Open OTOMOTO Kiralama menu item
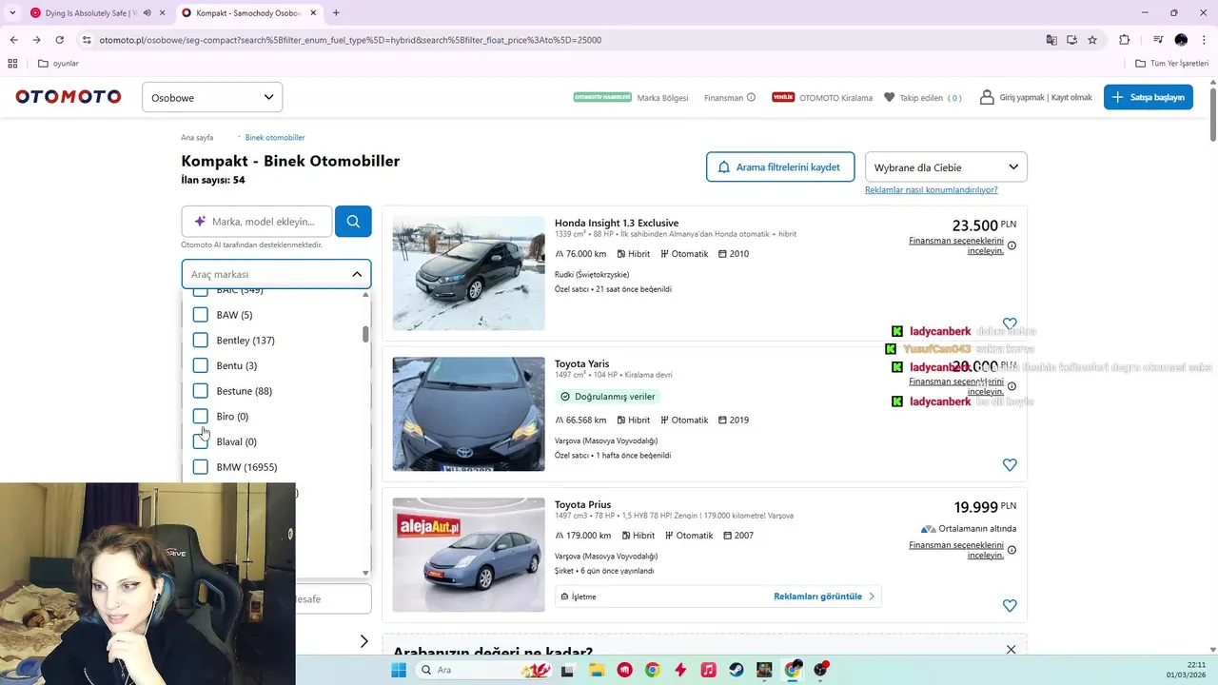Viewport: 1218px width, 685px height. (x=835, y=97)
